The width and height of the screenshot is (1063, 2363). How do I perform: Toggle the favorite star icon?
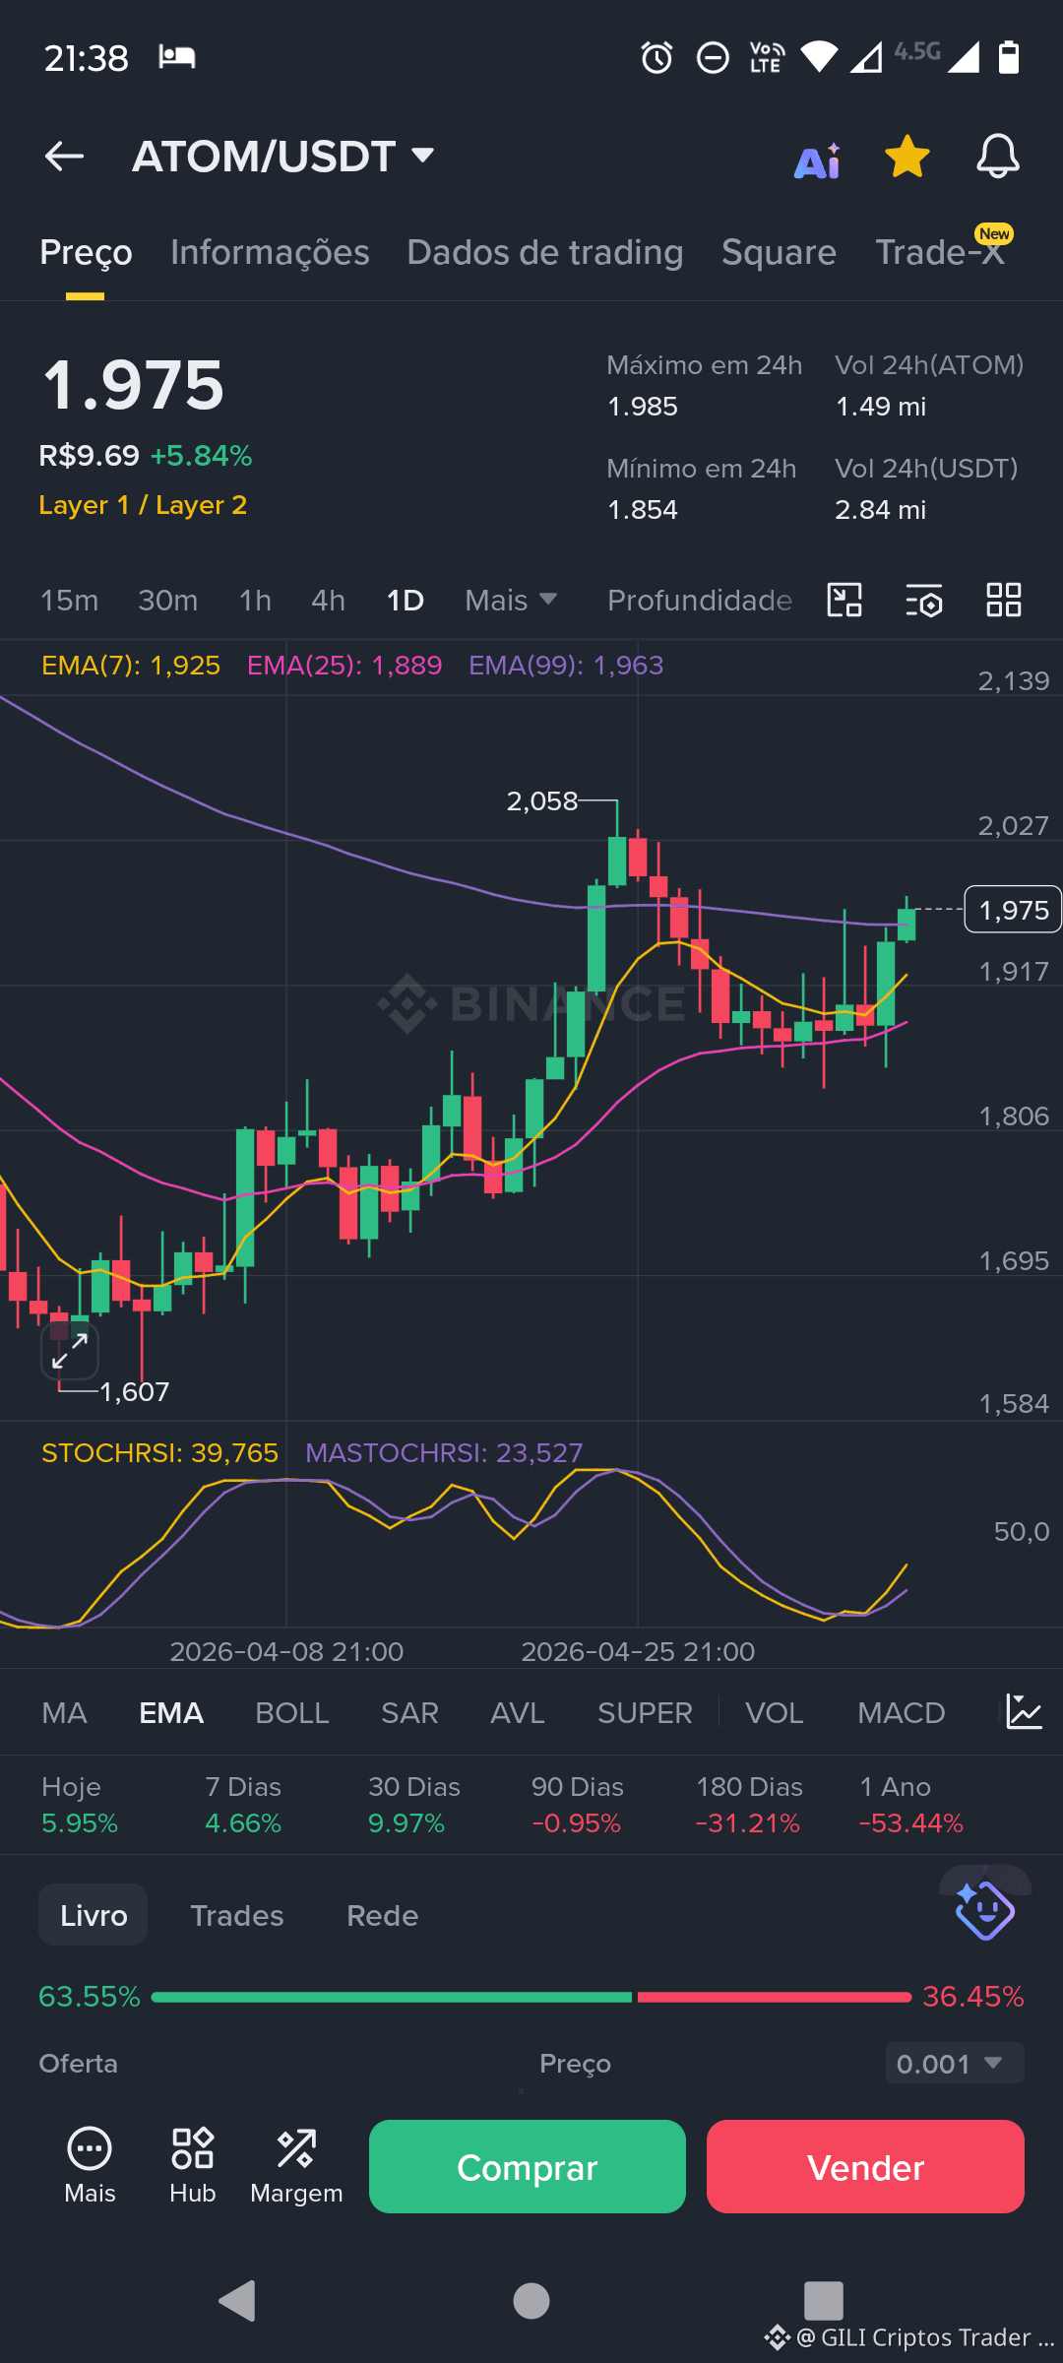907,157
